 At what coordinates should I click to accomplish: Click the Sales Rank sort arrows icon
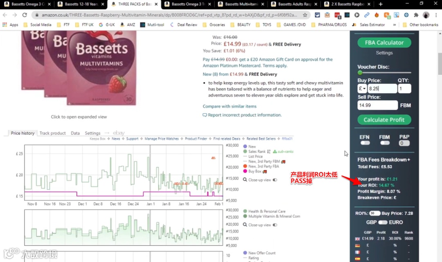268,151
